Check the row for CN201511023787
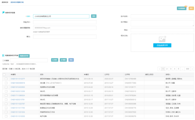 6,104
